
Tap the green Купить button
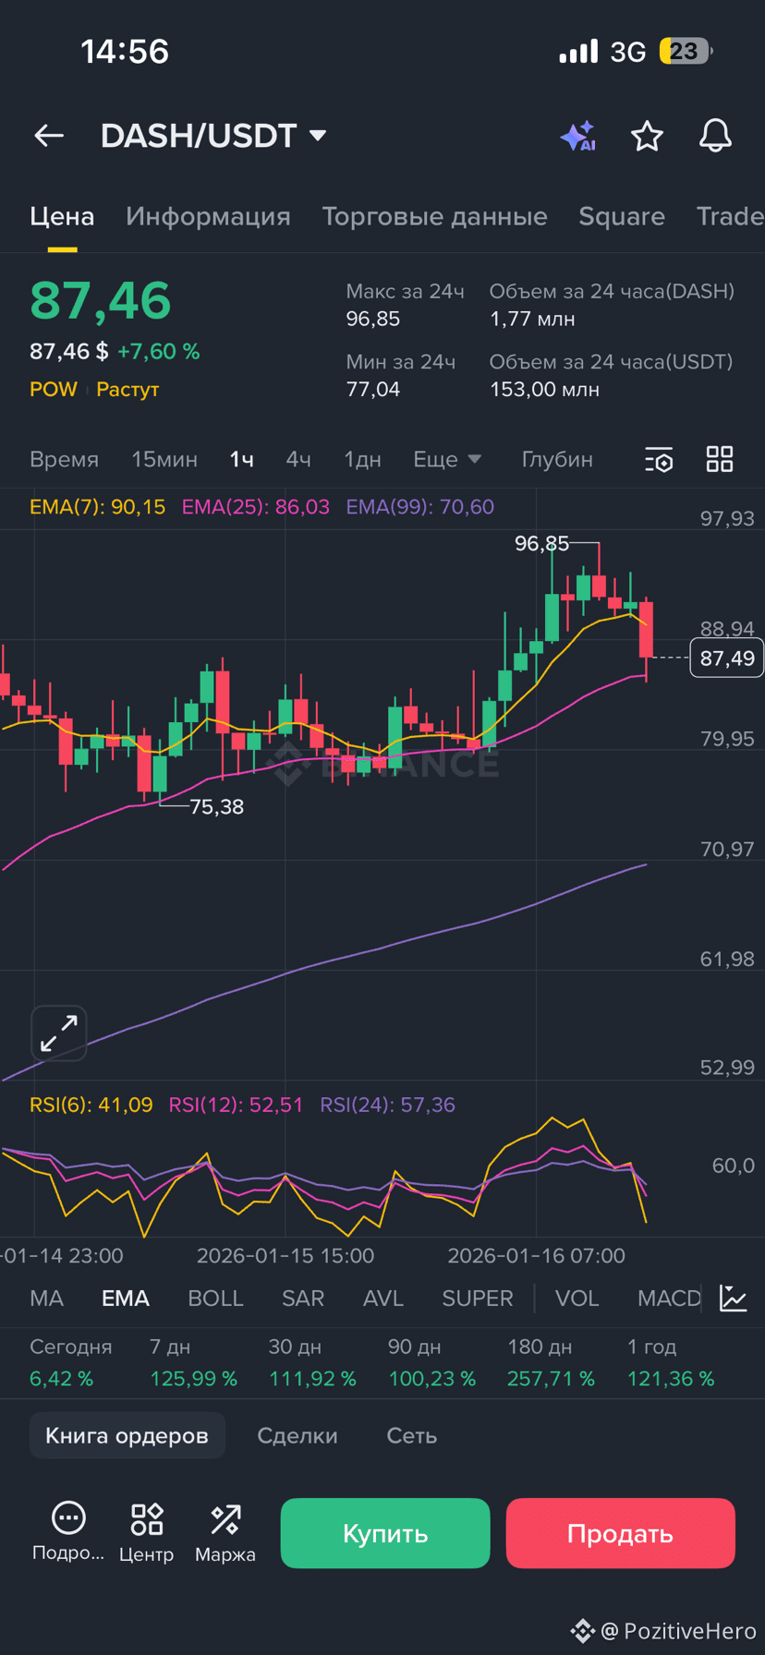click(385, 1533)
